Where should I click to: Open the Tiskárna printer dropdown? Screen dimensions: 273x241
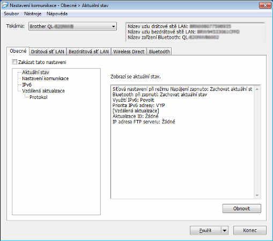(x=72, y=26)
